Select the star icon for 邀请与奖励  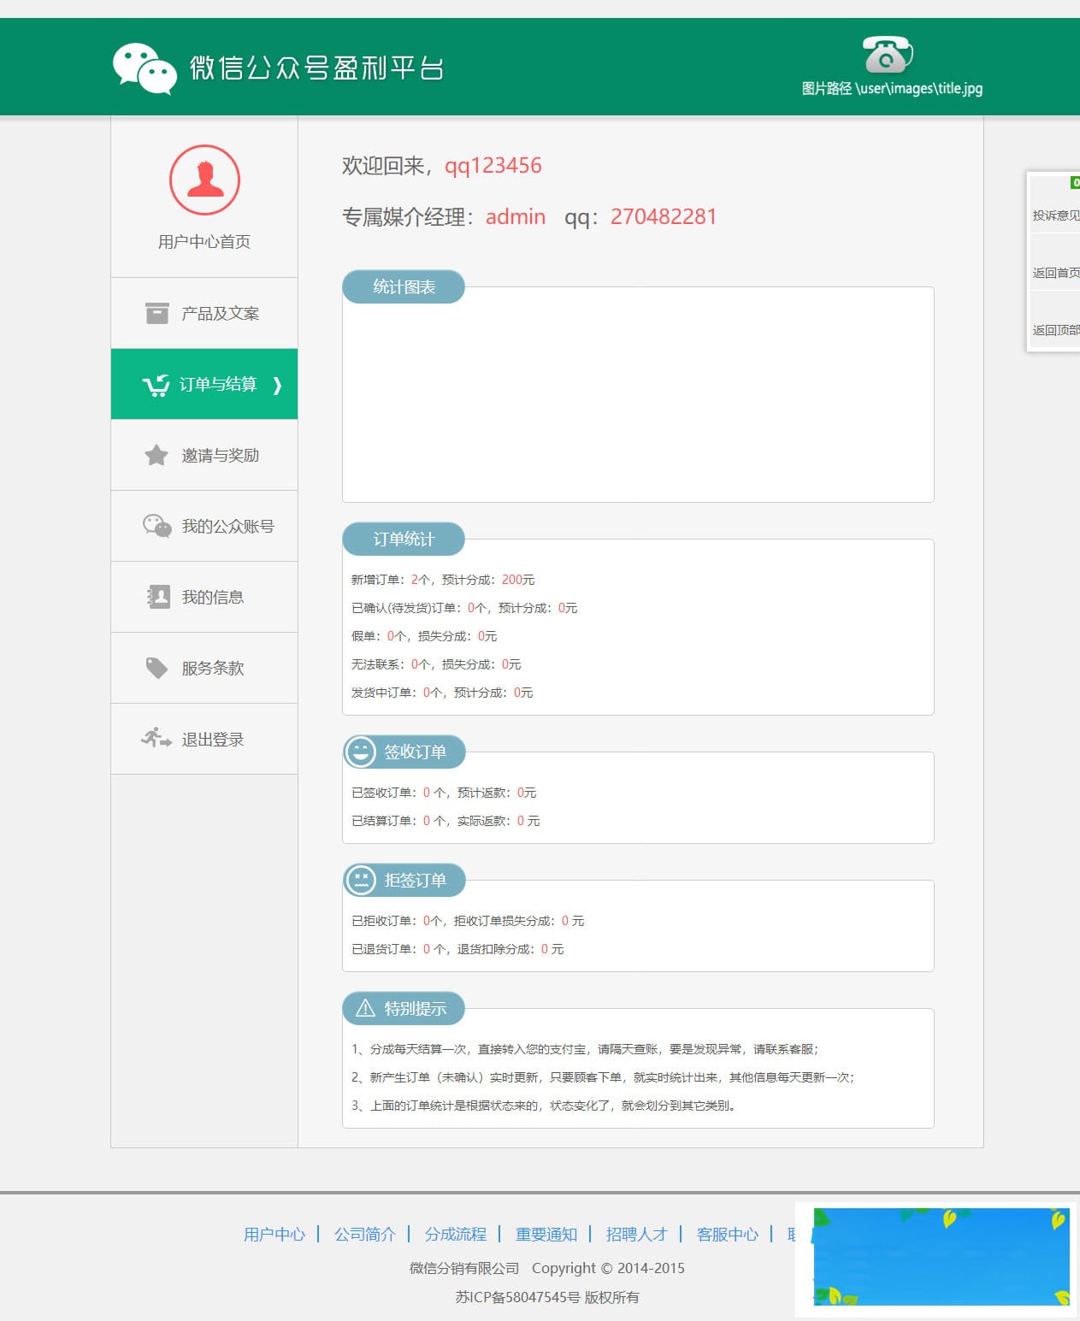pos(155,455)
